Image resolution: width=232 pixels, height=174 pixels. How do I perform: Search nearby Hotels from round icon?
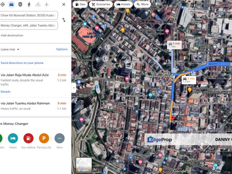tap(13, 138)
